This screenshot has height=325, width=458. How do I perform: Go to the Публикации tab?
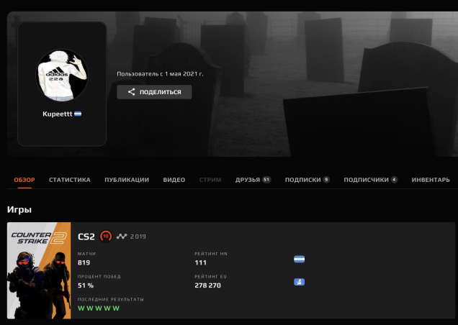126,180
